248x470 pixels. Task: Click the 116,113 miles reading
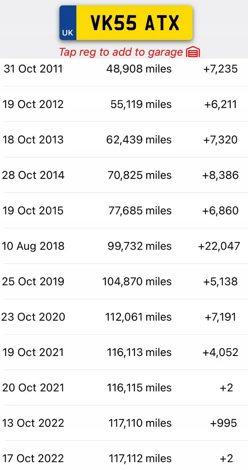click(x=139, y=352)
